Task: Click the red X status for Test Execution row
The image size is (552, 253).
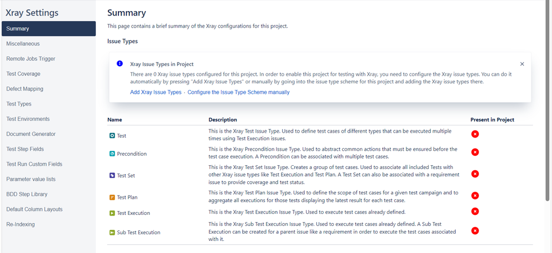Action: [x=475, y=211]
